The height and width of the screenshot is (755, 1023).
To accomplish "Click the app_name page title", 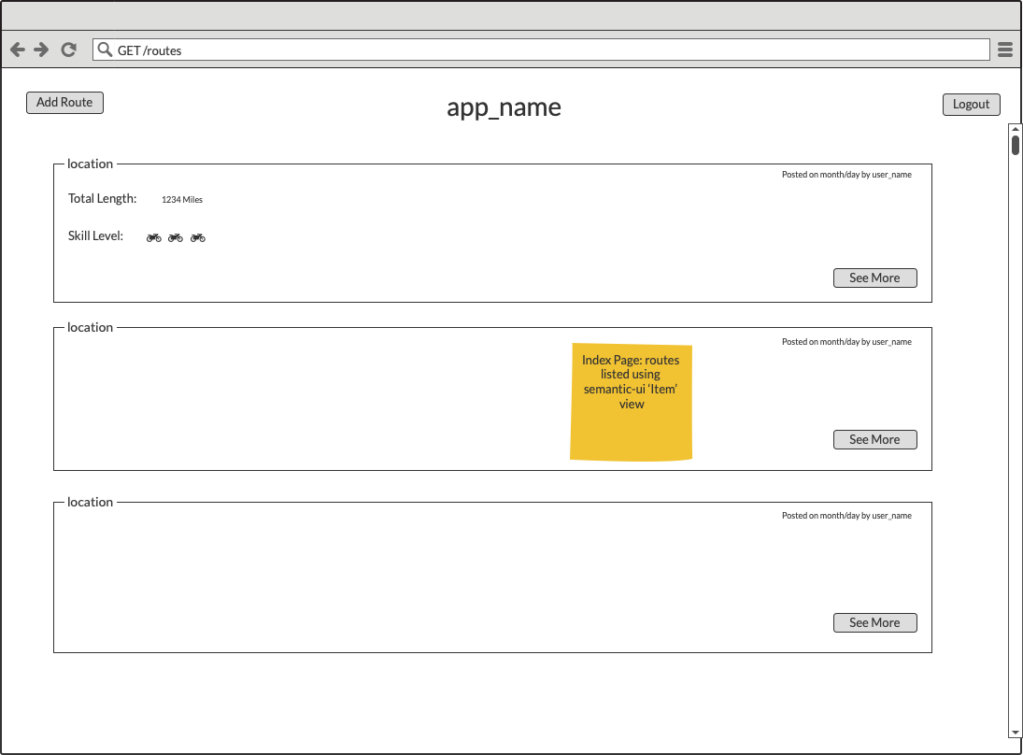I will click(x=504, y=107).
